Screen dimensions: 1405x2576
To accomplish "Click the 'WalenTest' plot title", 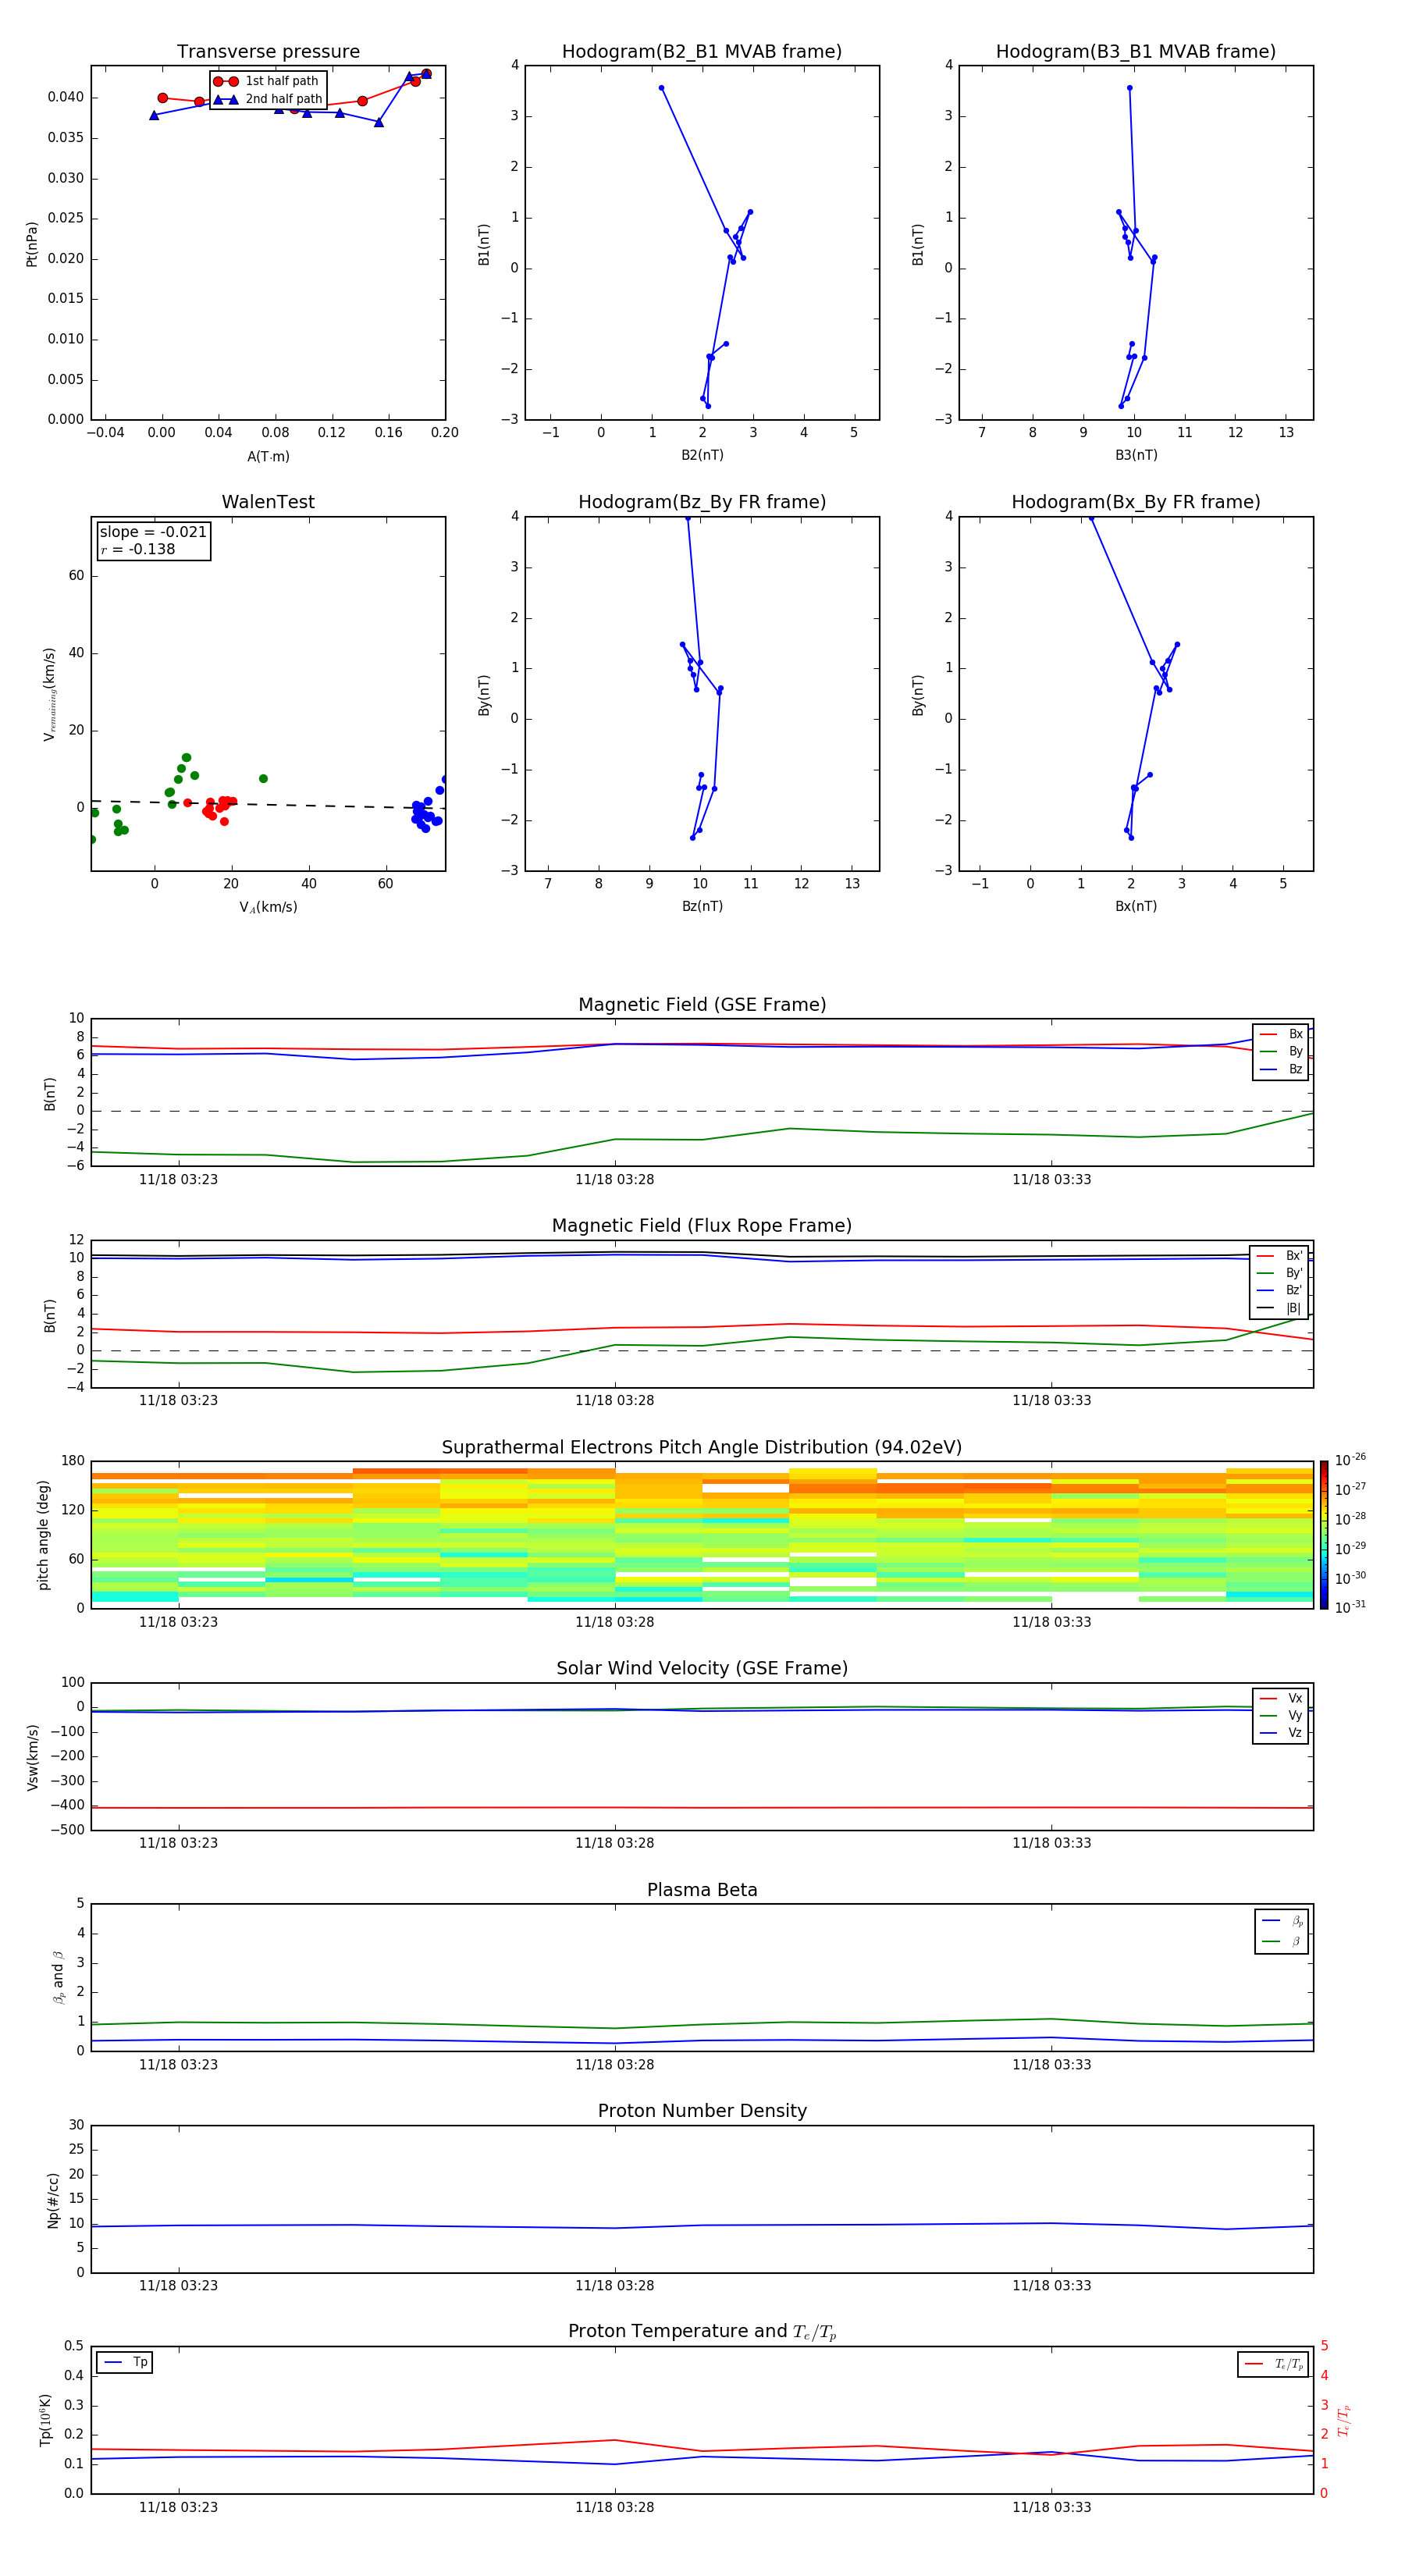I will tap(268, 502).
